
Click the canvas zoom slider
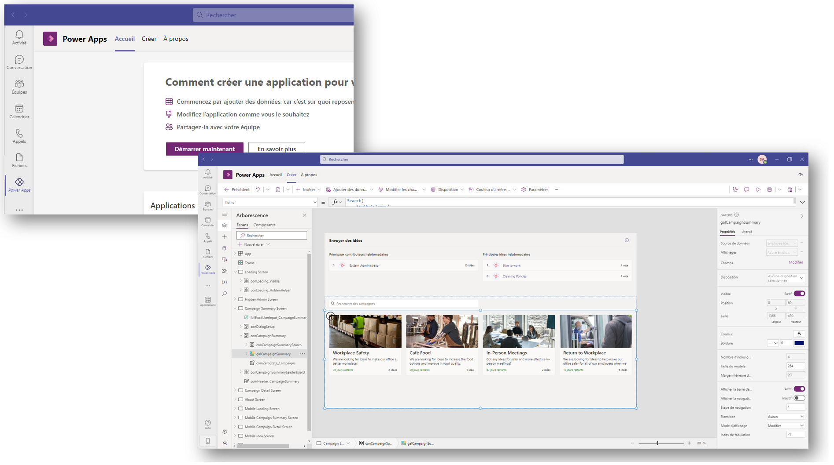[x=661, y=443]
